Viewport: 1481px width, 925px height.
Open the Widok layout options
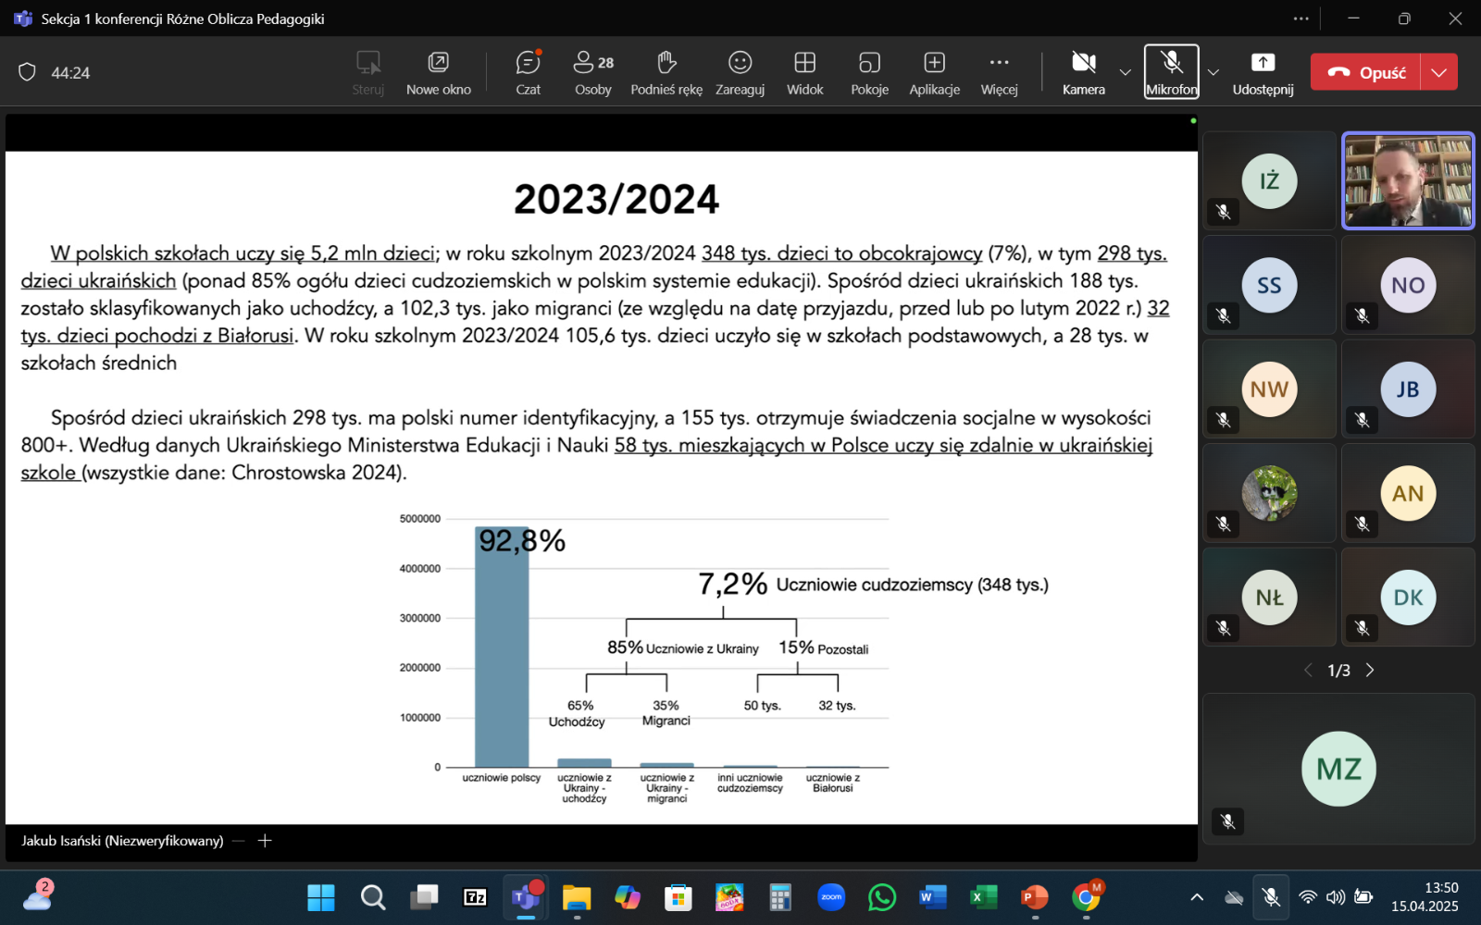[804, 72]
